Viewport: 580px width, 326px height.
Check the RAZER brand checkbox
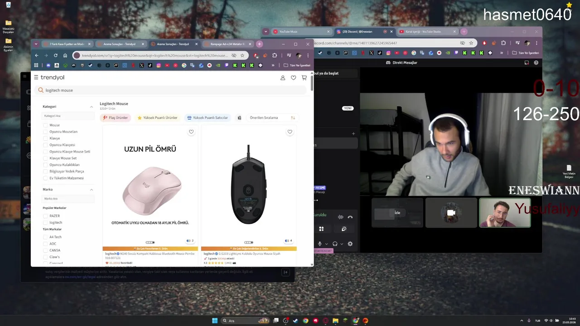tap(45, 216)
